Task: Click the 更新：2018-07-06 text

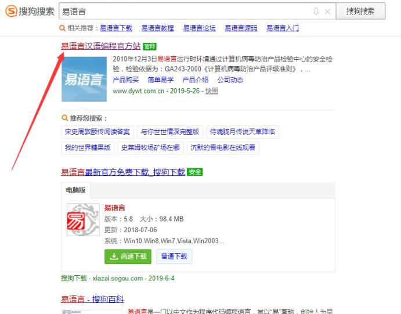Action: point(131,230)
